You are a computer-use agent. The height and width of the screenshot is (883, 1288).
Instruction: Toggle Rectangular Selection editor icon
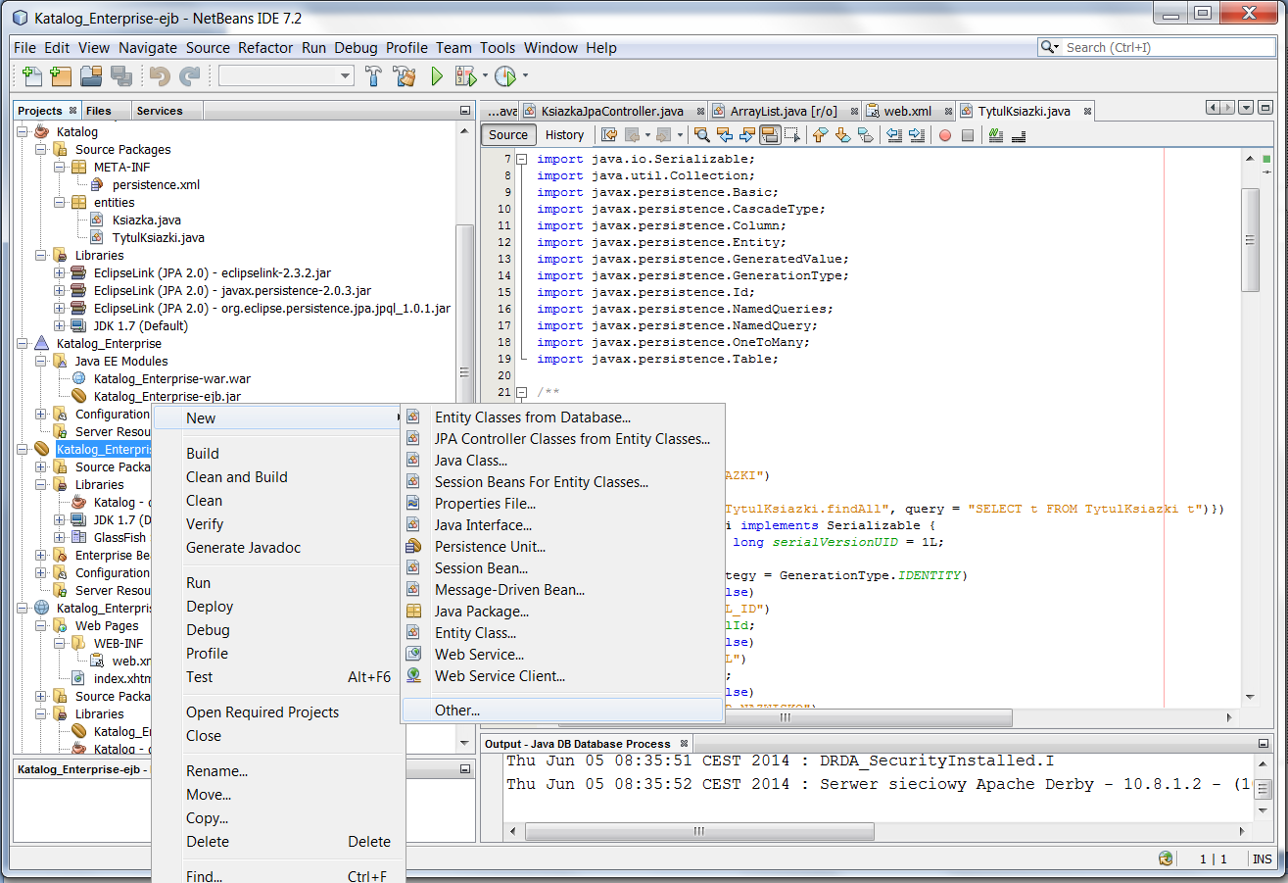[792, 135]
